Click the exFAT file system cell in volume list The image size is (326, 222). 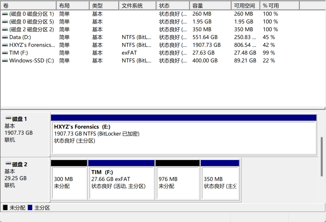(x=129, y=53)
